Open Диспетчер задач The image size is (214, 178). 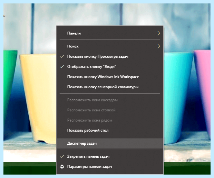click(x=110, y=144)
